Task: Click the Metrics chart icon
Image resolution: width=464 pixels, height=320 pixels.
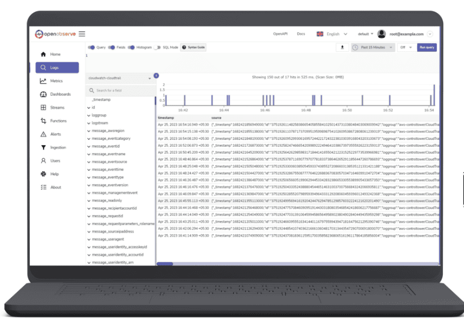Action: [43, 81]
